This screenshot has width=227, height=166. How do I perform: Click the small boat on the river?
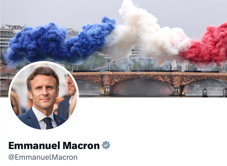(205, 93)
